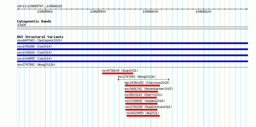256x127 pixels.
Task: Click ruler position 109665900
Action: coord(98,12)
